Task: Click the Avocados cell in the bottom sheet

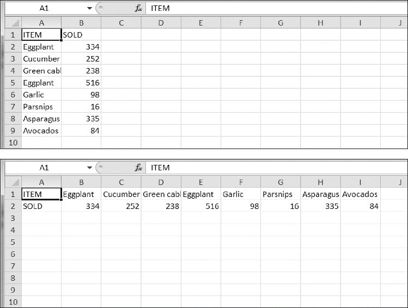Action: coord(361,194)
